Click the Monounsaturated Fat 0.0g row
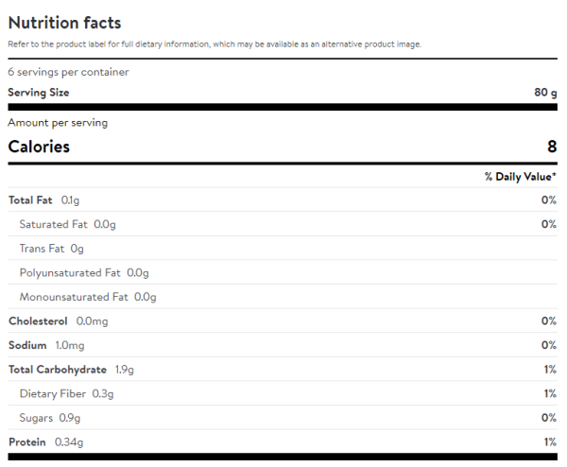This screenshot has height=467, width=567. tap(88, 297)
